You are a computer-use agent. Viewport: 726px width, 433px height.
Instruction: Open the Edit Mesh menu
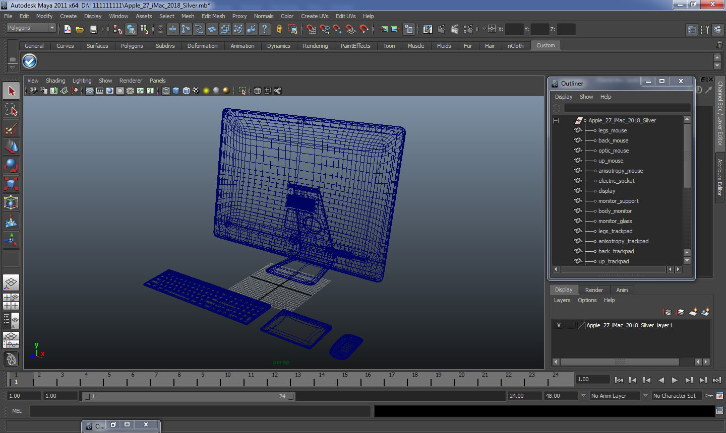[x=213, y=16]
